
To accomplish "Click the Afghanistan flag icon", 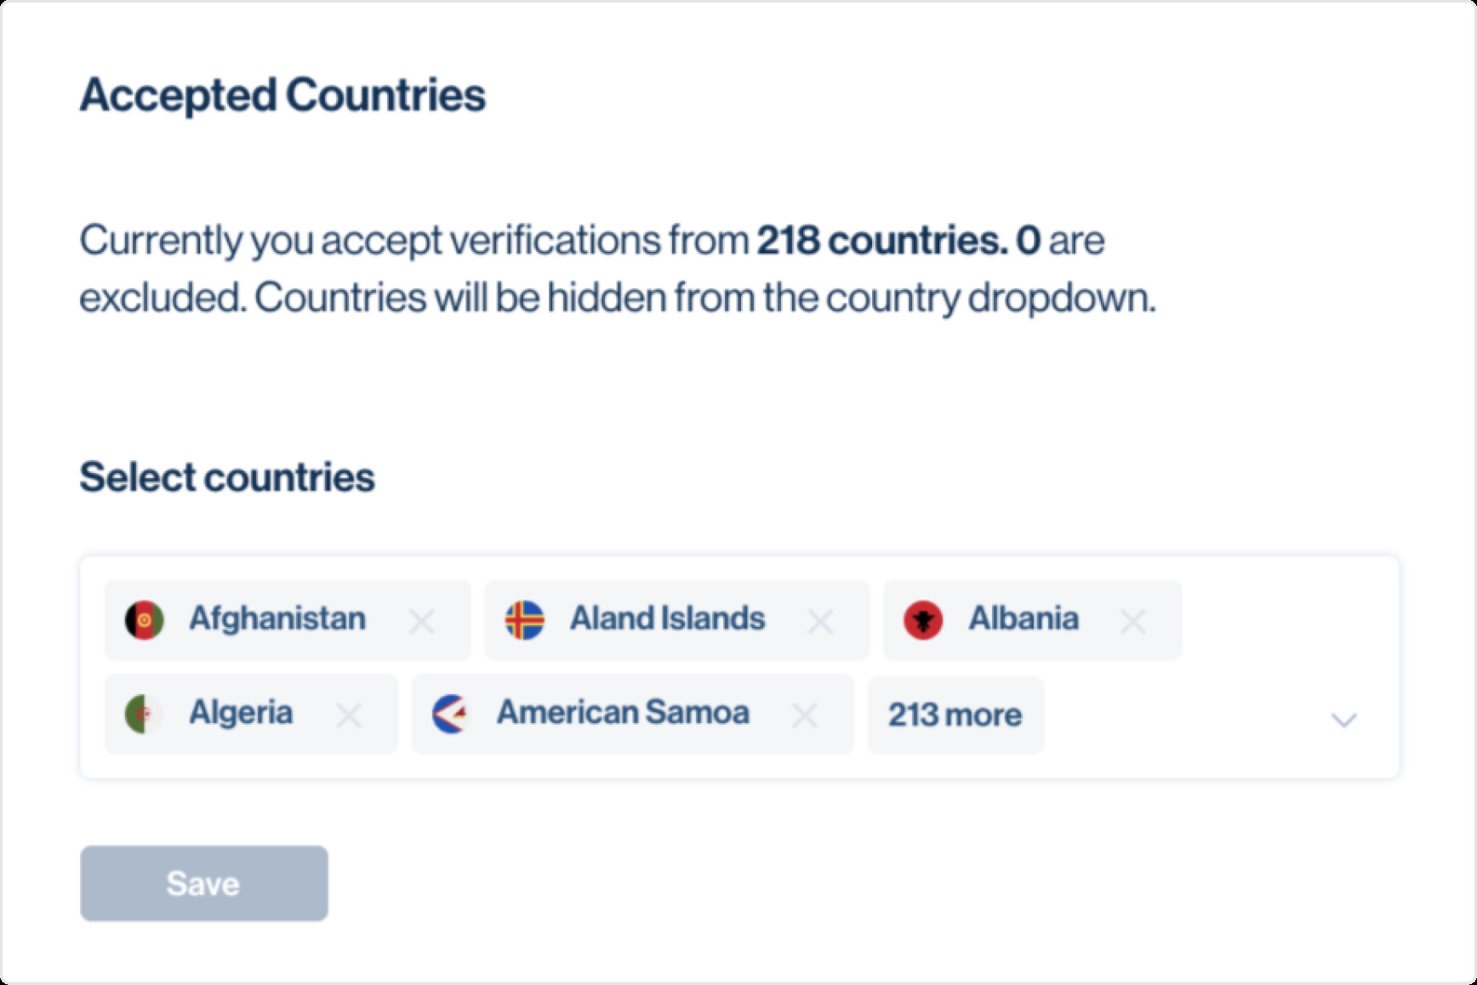I will [145, 620].
